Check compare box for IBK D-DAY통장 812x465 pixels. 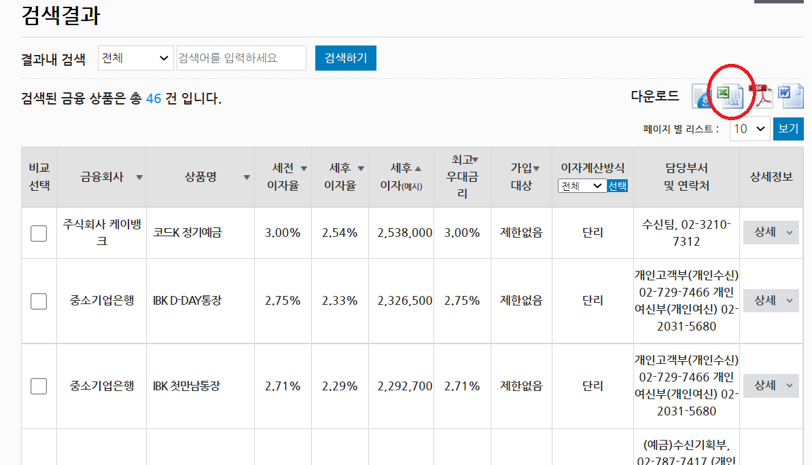pos(39,301)
